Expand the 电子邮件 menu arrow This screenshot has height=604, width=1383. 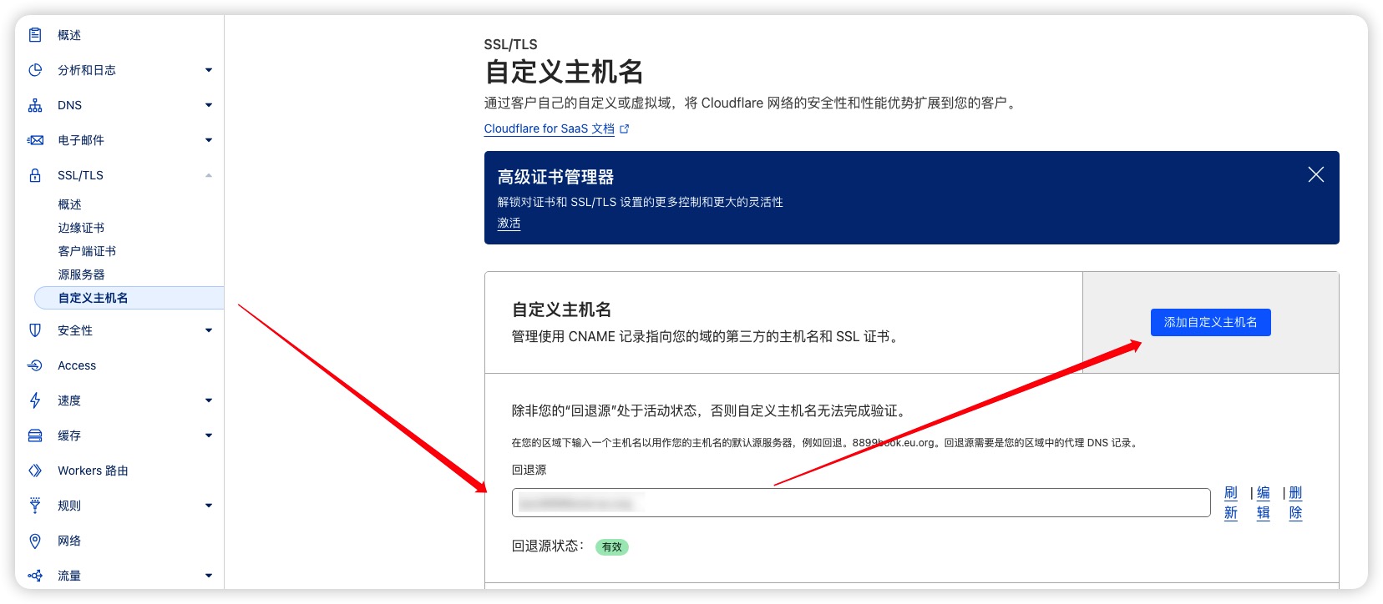click(x=209, y=140)
